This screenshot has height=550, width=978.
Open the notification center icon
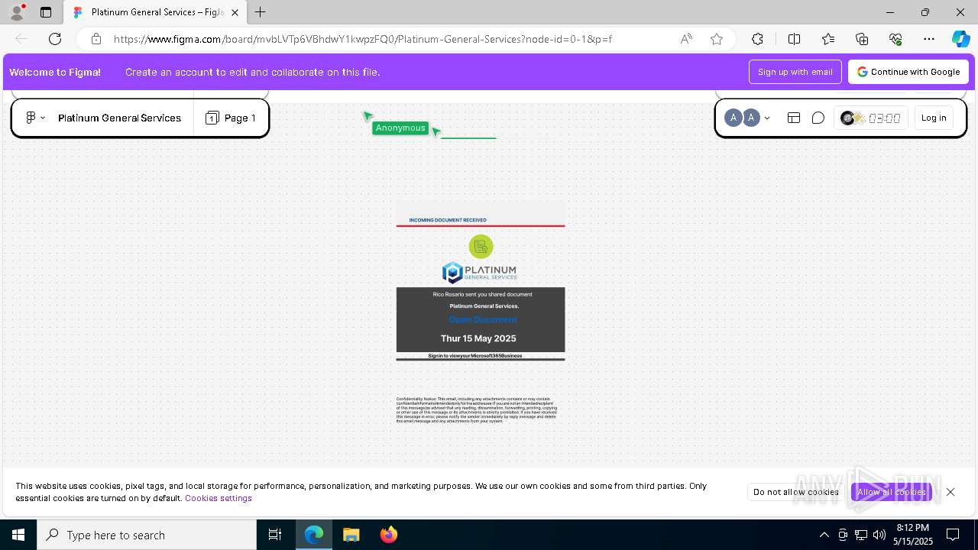tap(953, 535)
